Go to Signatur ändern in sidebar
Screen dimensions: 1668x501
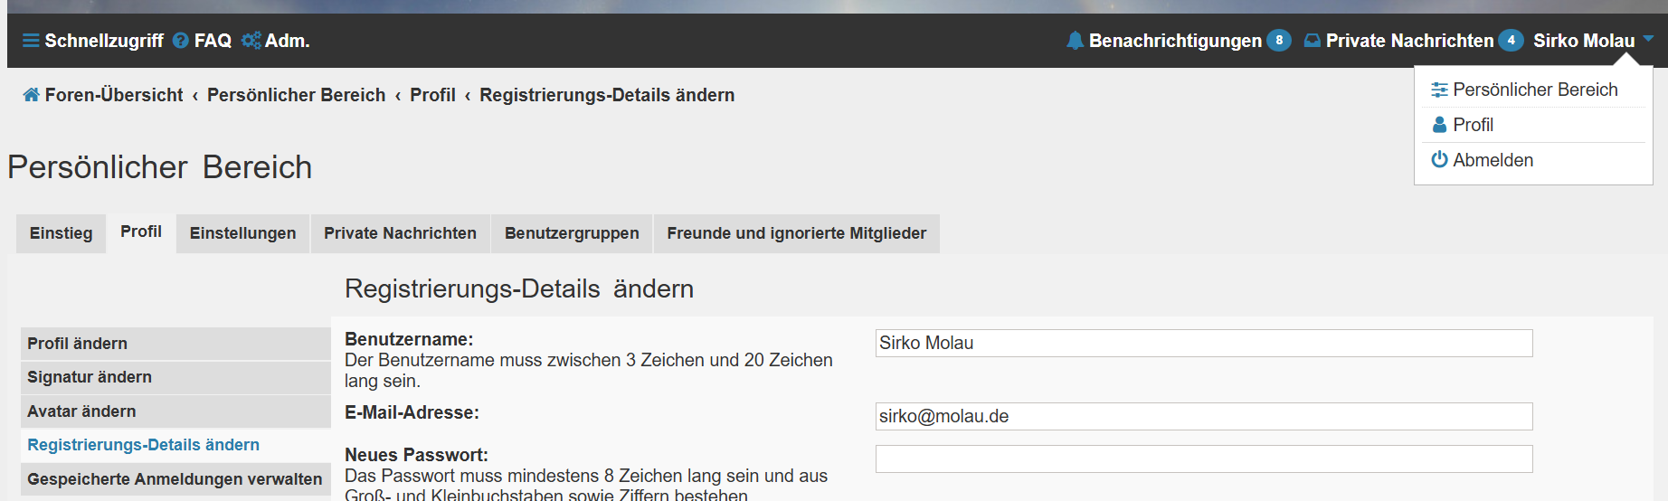click(90, 377)
